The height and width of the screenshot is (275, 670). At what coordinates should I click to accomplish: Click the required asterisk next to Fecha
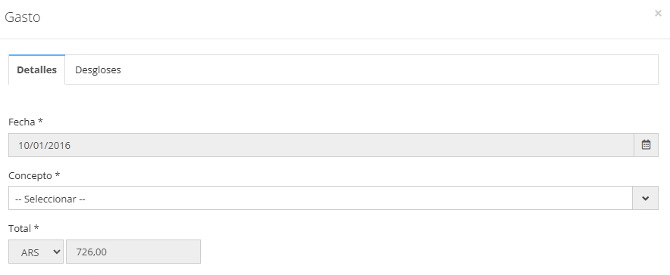(41, 122)
